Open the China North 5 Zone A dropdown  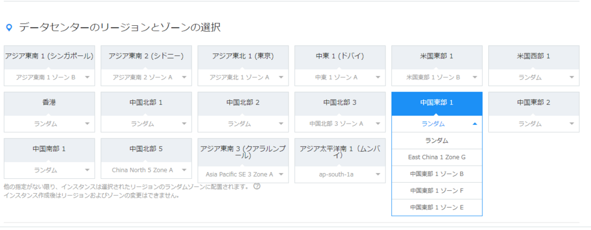pyautogui.click(x=146, y=170)
